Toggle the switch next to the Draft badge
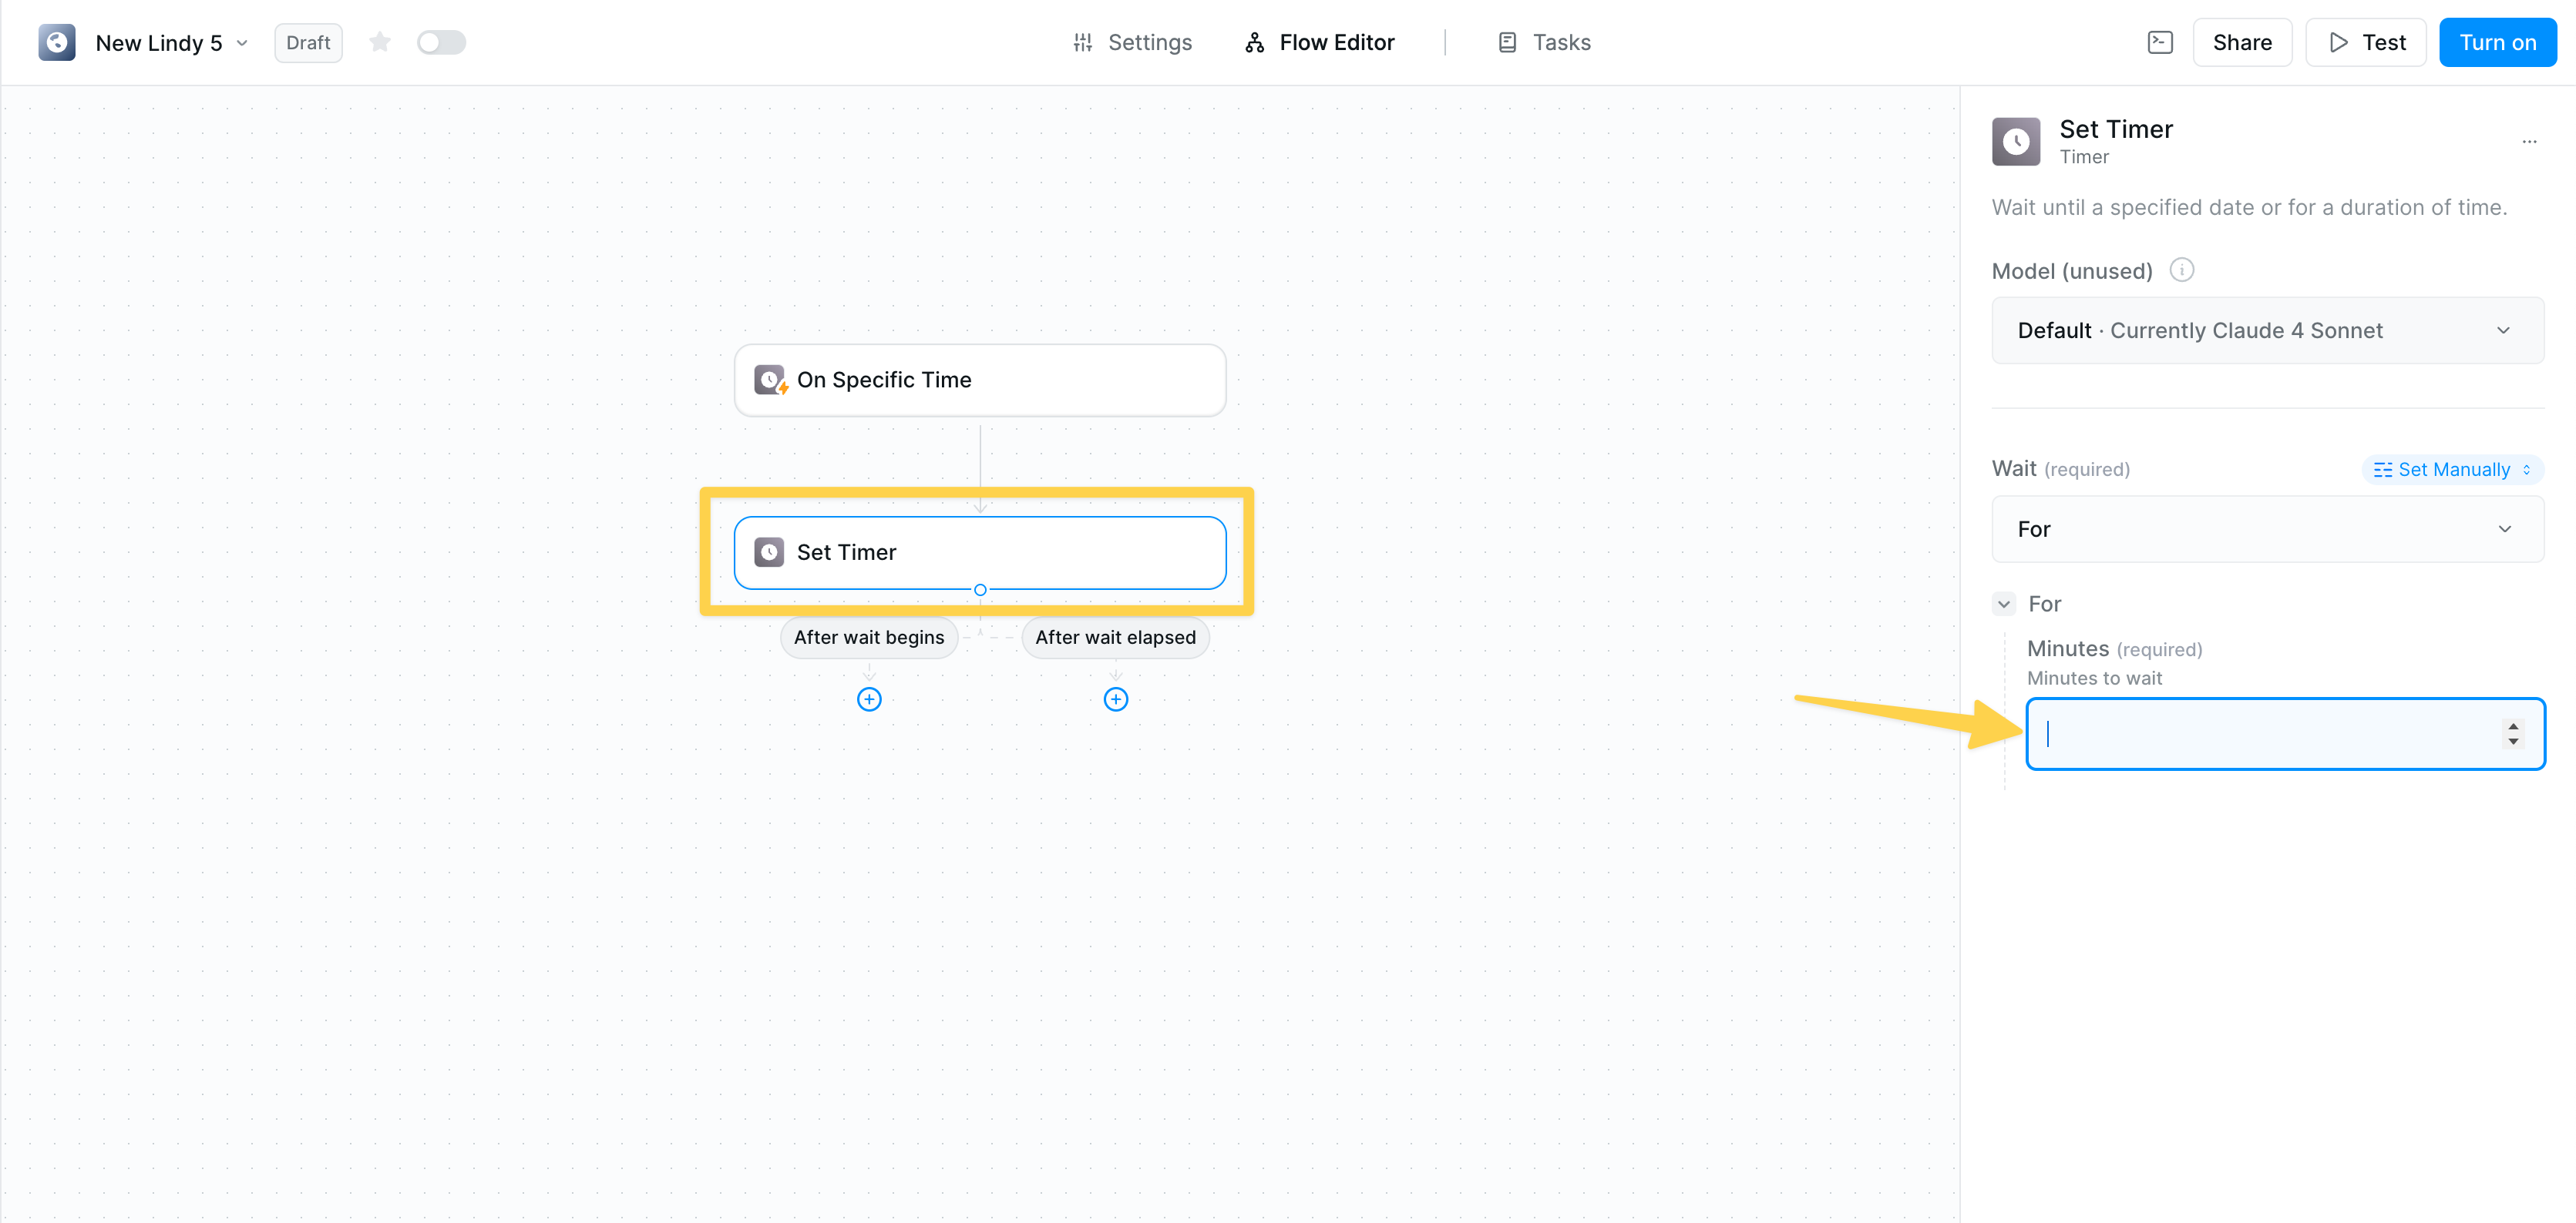This screenshot has width=2576, height=1223. [x=440, y=42]
